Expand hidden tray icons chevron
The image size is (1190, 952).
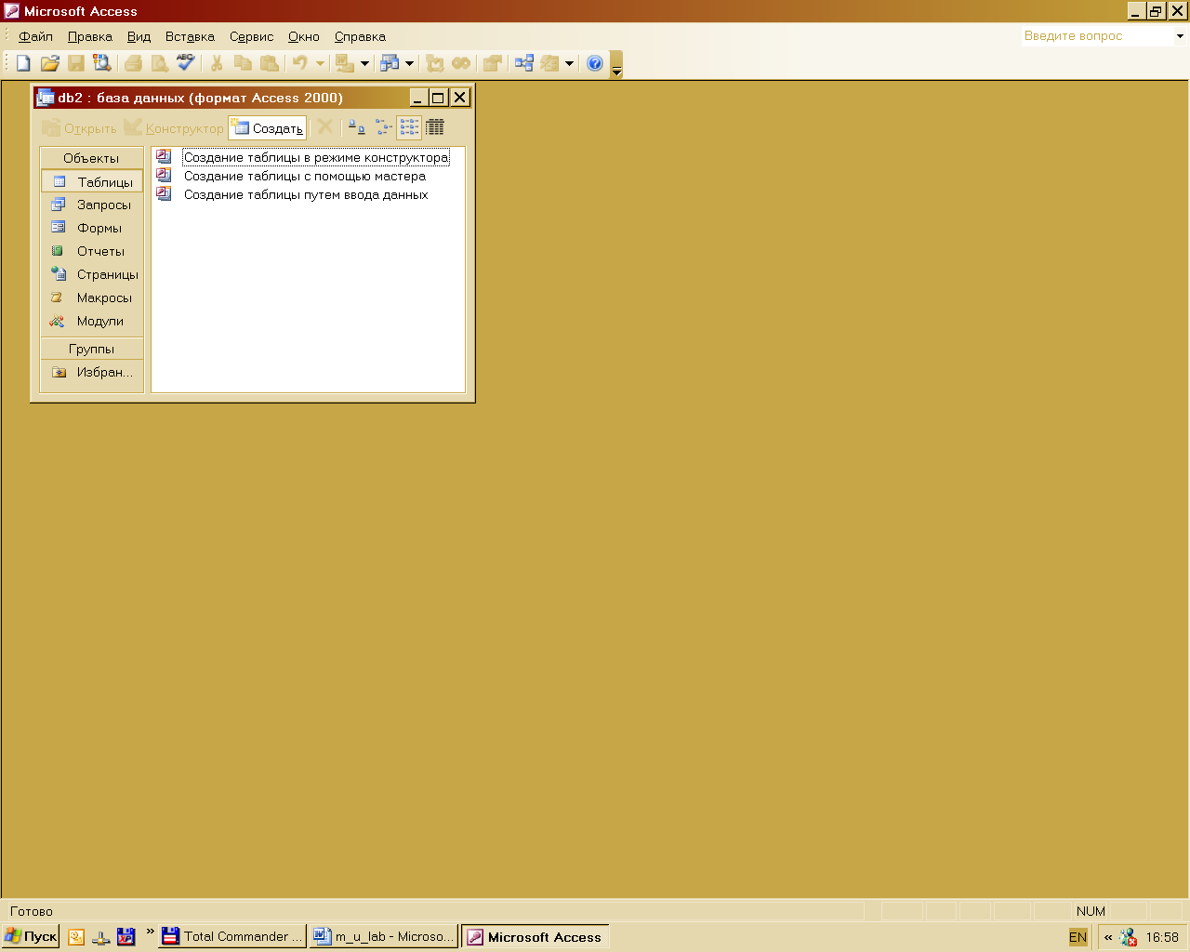pyautogui.click(x=1108, y=937)
